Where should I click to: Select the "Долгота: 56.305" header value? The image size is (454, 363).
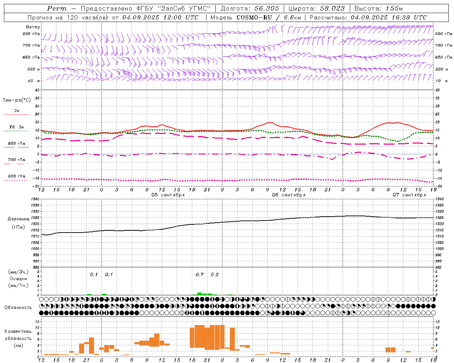point(250,9)
